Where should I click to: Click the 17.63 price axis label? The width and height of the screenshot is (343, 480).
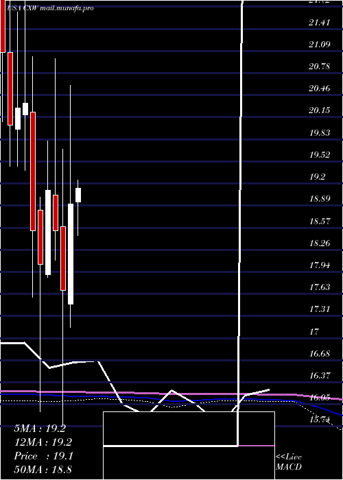320,287
